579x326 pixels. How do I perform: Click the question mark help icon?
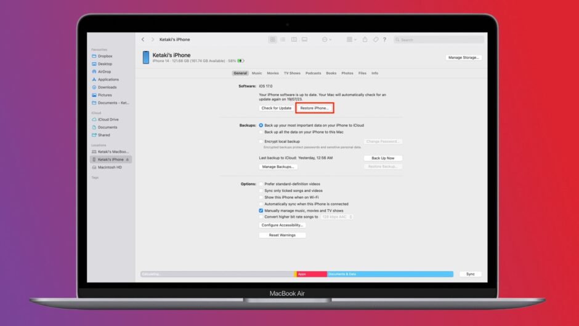[384, 39]
